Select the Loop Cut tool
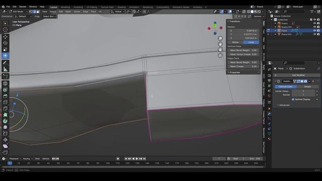 point(6,102)
